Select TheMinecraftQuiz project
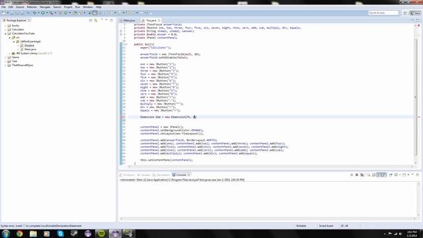The width and height of the screenshot is (423, 238). coord(22,65)
